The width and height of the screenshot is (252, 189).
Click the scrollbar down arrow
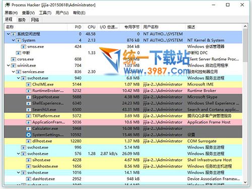click(x=245, y=182)
